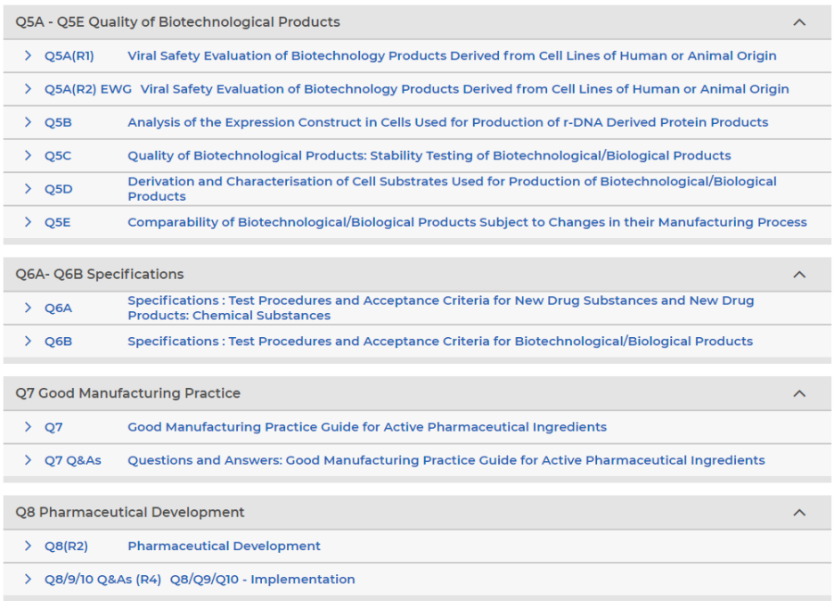Expand the Q5A(R1) row chevron
The width and height of the screenshot is (834, 601).
[x=29, y=55]
